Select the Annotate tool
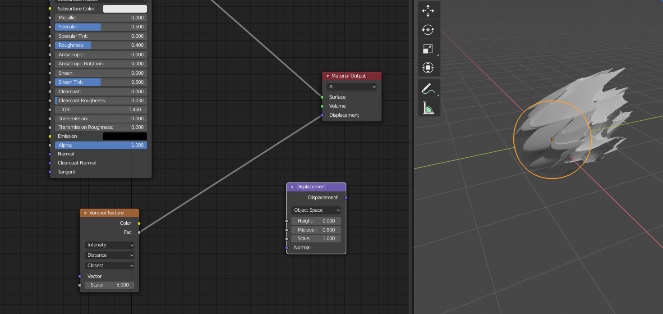This screenshot has width=663, height=314. click(428, 88)
